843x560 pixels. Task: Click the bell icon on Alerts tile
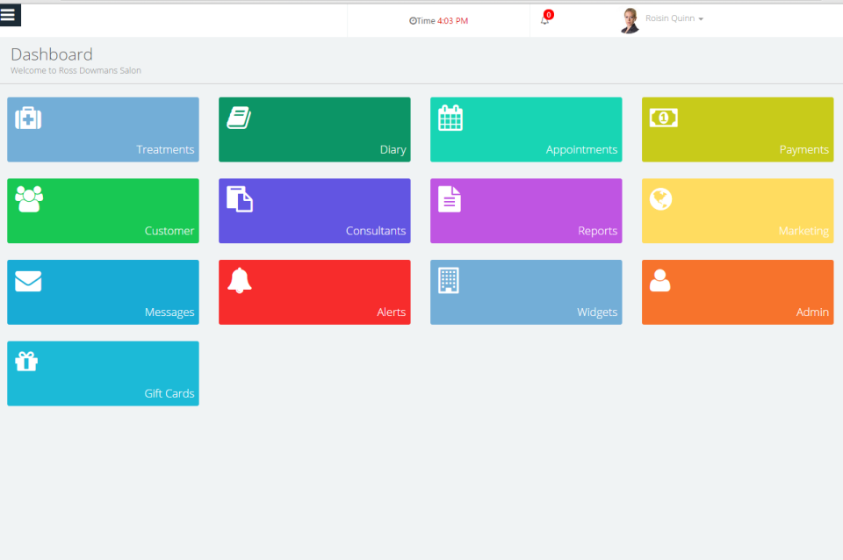240,281
